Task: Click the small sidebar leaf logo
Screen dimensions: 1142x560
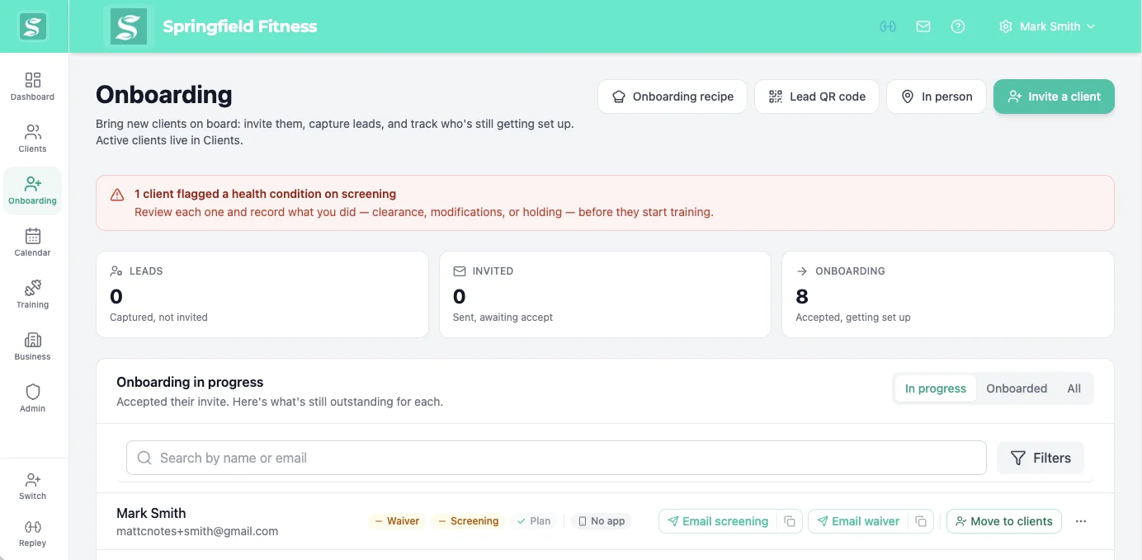Action: [x=33, y=26]
